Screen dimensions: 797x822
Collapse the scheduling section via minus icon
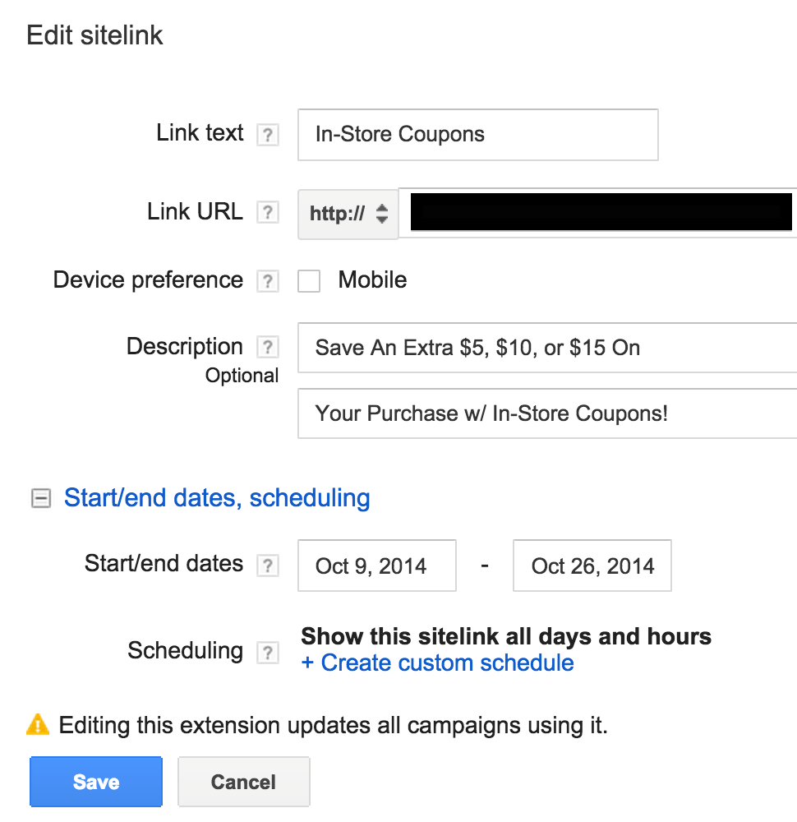(x=39, y=498)
